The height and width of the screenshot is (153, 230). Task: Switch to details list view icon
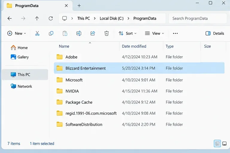pos(217,144)
